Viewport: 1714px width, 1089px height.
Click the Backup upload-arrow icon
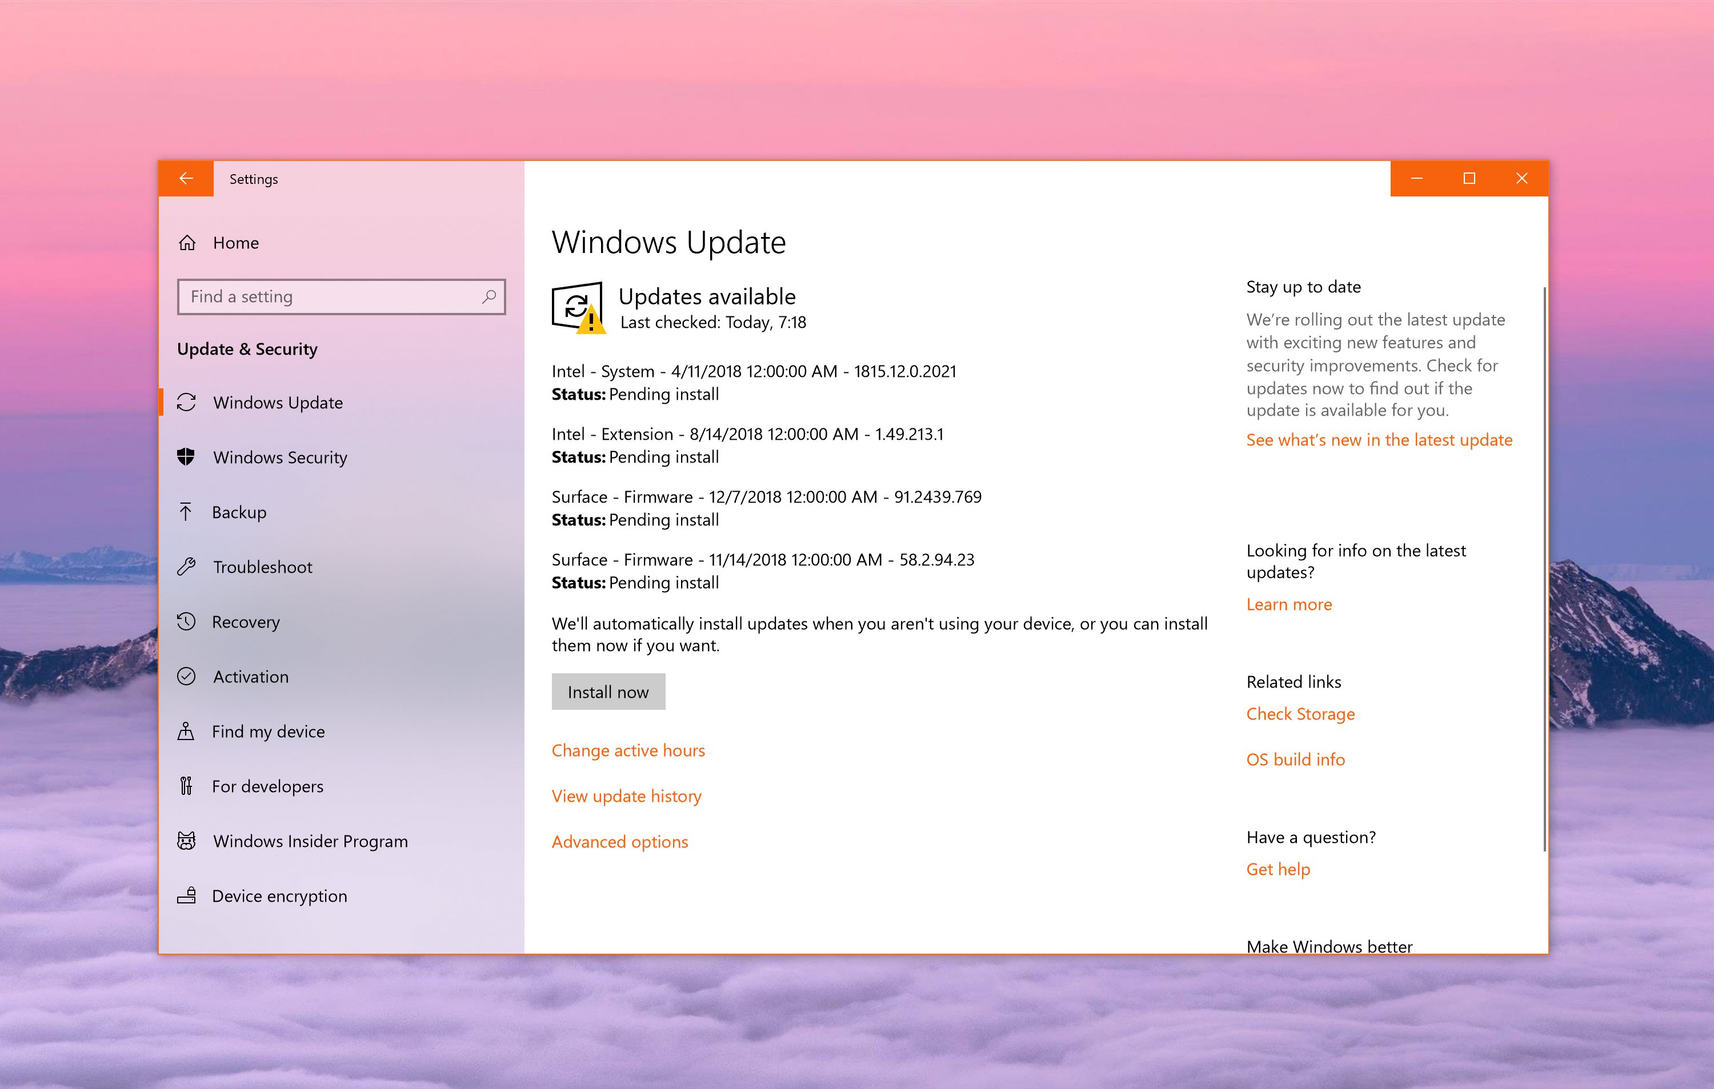tap(186, 512)
